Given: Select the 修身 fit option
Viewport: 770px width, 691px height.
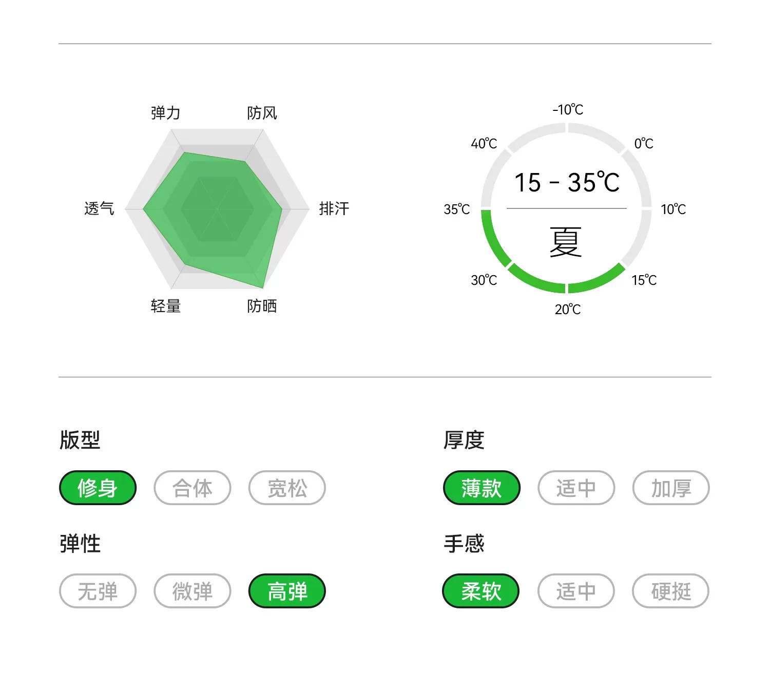Looking at the screenshot, I should point(98,488).
